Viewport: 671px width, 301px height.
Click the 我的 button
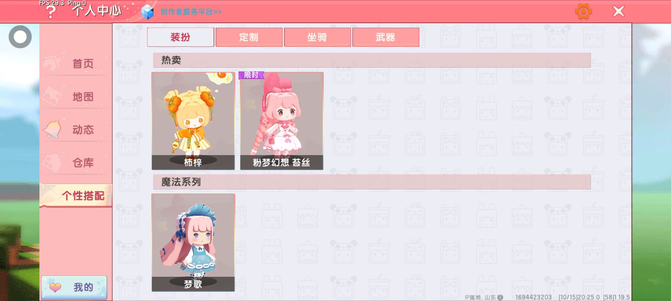point(74,287)
